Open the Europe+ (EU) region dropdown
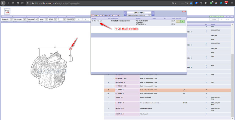Image resolution: width=235 pixels, height=120 pixels. pyautogui.click(x=33, y=19)
